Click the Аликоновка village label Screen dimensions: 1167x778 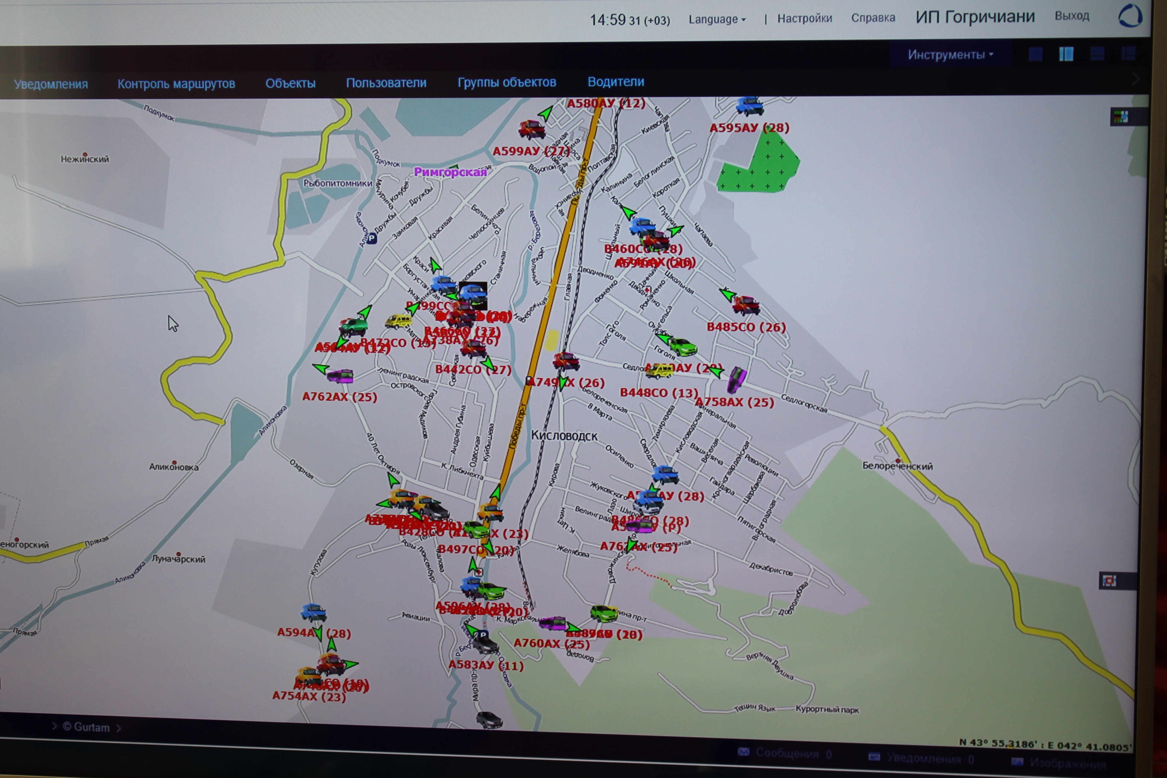(x=174, y=467)
